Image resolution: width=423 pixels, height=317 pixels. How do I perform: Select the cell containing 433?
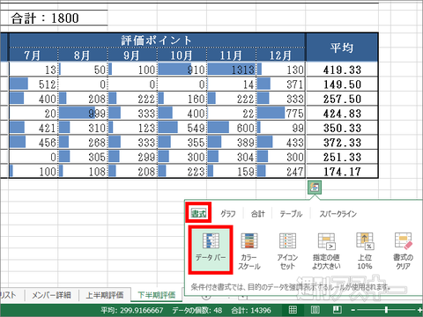click(281, 143)
